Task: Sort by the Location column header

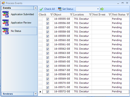Action: pyautogui.click(x=79, y=15)
